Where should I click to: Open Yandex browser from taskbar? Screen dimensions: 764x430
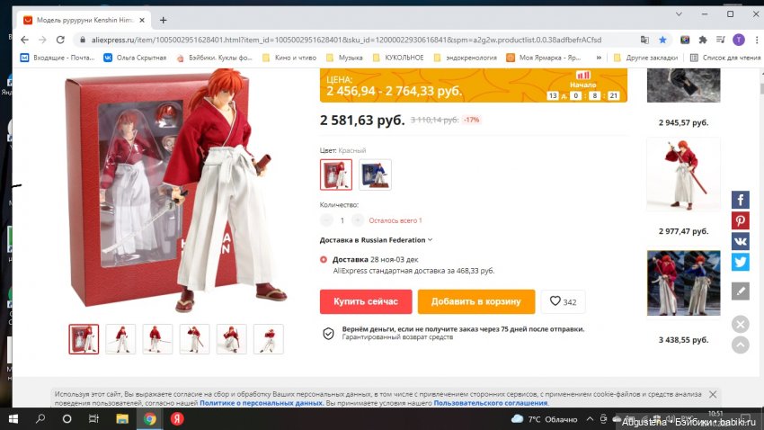tap(177, 419)
